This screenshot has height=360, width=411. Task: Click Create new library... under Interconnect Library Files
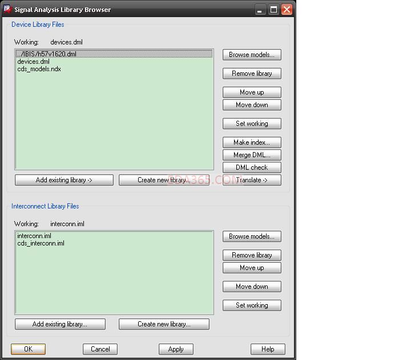[164, 325]
